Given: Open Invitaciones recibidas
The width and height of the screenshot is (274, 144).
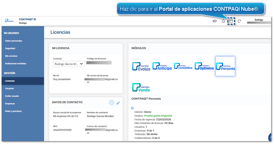Looking at the screenshot, I should pos(16,64).
